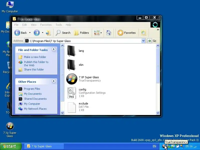
Task: Collapse the Other Places panel
Action: click(x=54, y=81)
